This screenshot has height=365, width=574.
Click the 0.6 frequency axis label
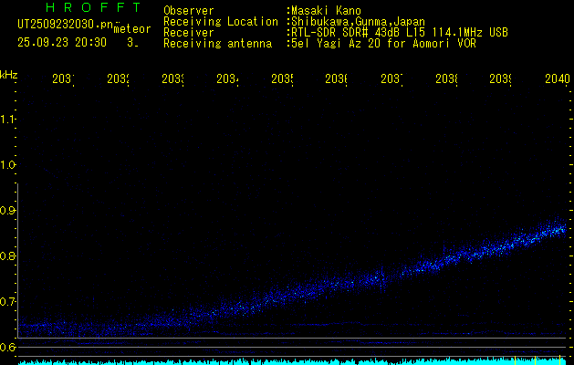tap(8, 347)
